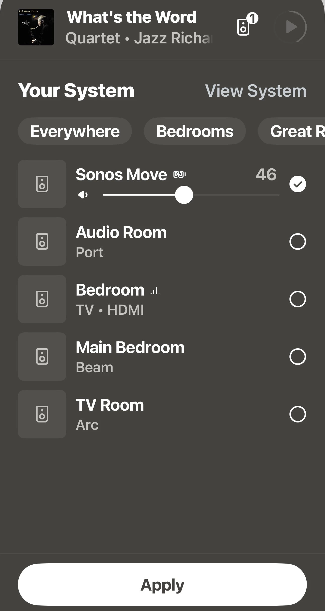Tap the Bedroom speaker icon

click(x=42, y=299)
